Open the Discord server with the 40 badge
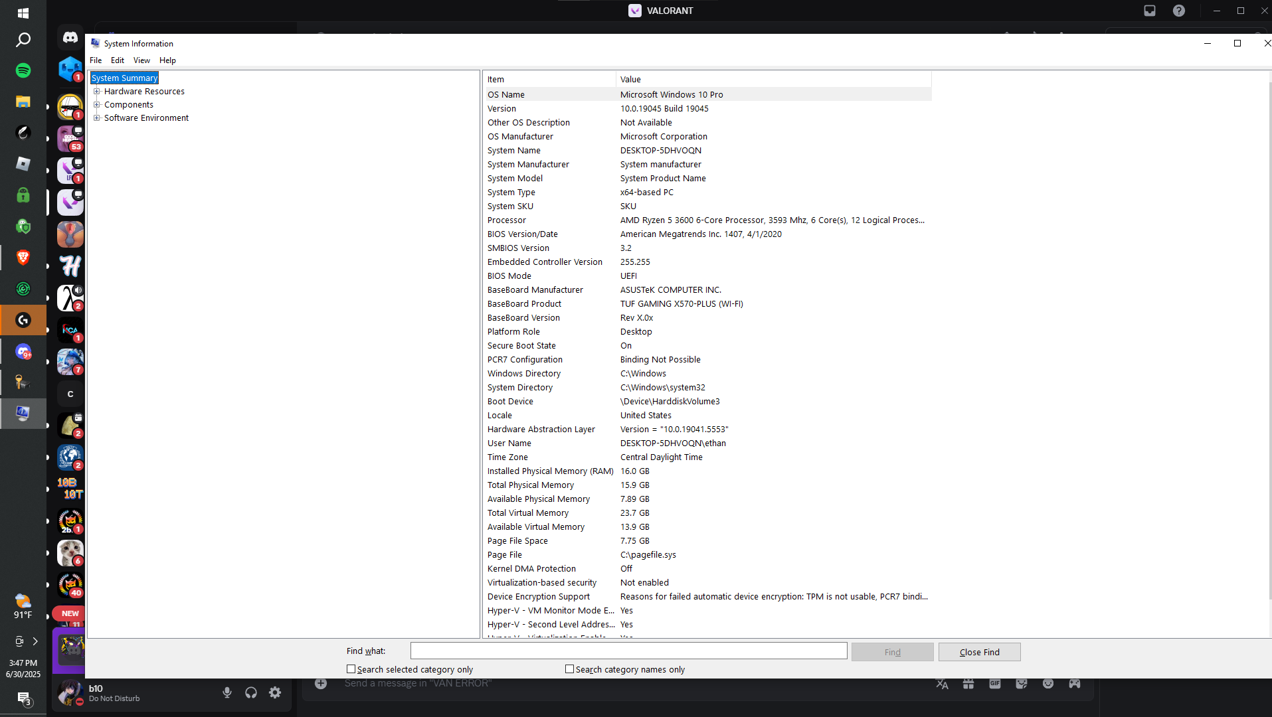Viewport: 1272px width, 717px height. point(70,585)
